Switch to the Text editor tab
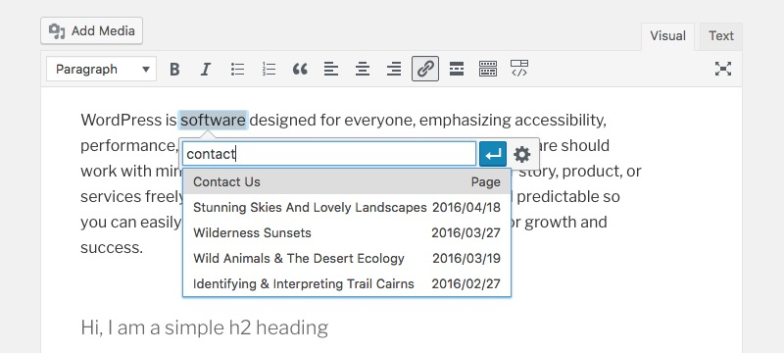This screenshot has height=353, width=784. [x=721, y=36]
